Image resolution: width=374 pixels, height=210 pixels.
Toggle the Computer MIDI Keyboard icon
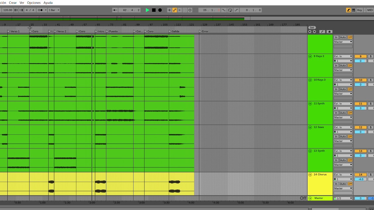pos(354,10)
